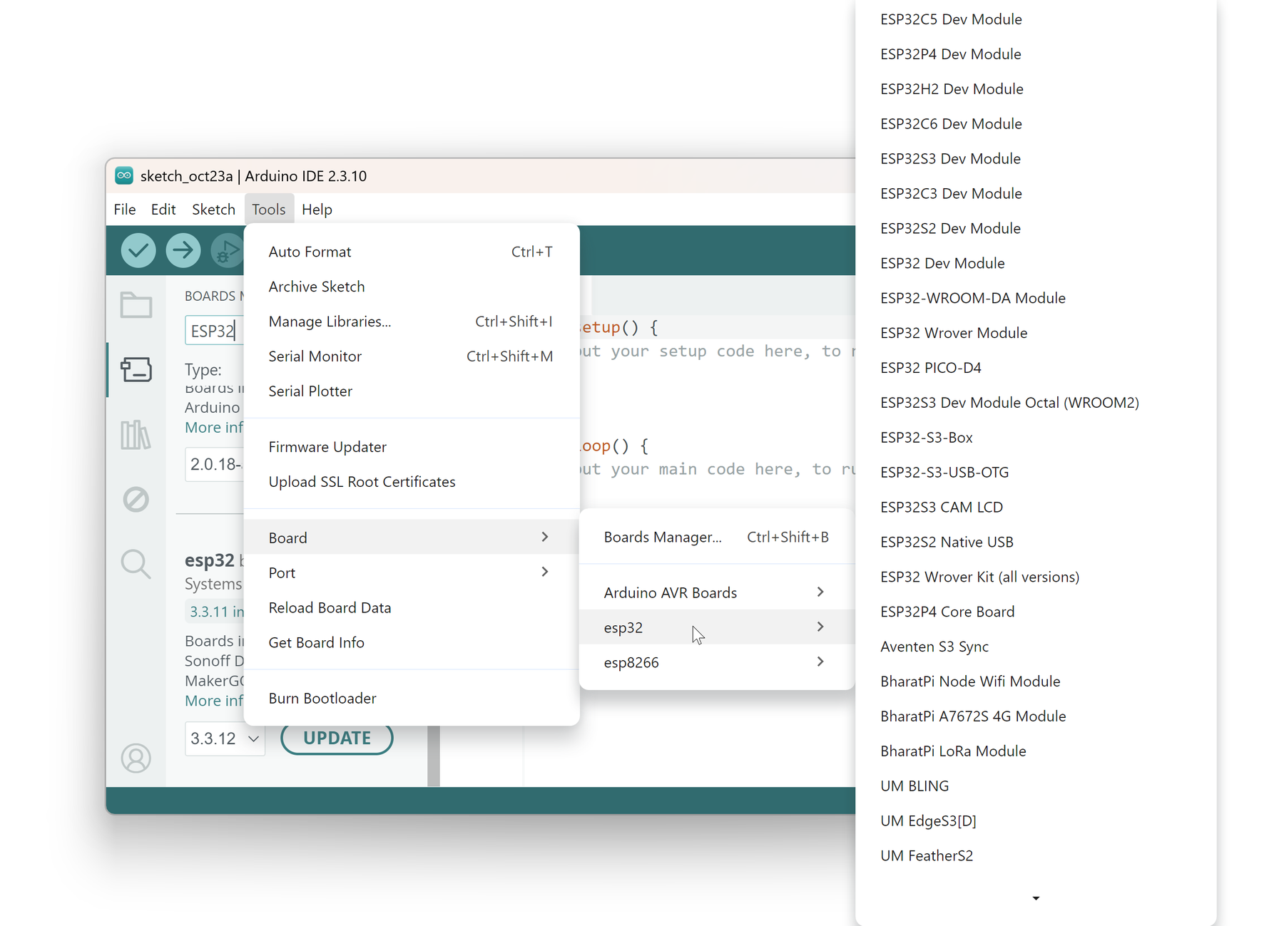
Task: Expand Arduino AVR Boards submenu arrow
Action: coord(820,592)
